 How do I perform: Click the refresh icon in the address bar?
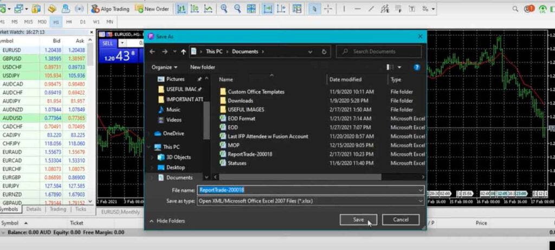pyautogui.click(x=324, y=52)
